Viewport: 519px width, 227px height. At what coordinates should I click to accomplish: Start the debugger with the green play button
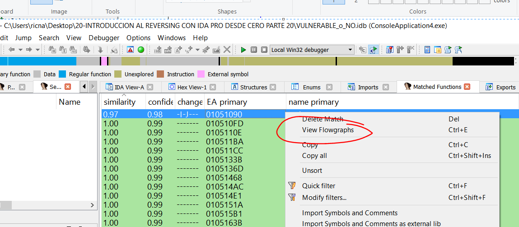[243, 50]
